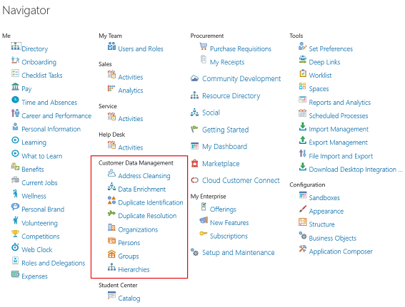Screen dimensions: 405x307
Task: Go to What to Learn
Action: (x=42, y=156)
